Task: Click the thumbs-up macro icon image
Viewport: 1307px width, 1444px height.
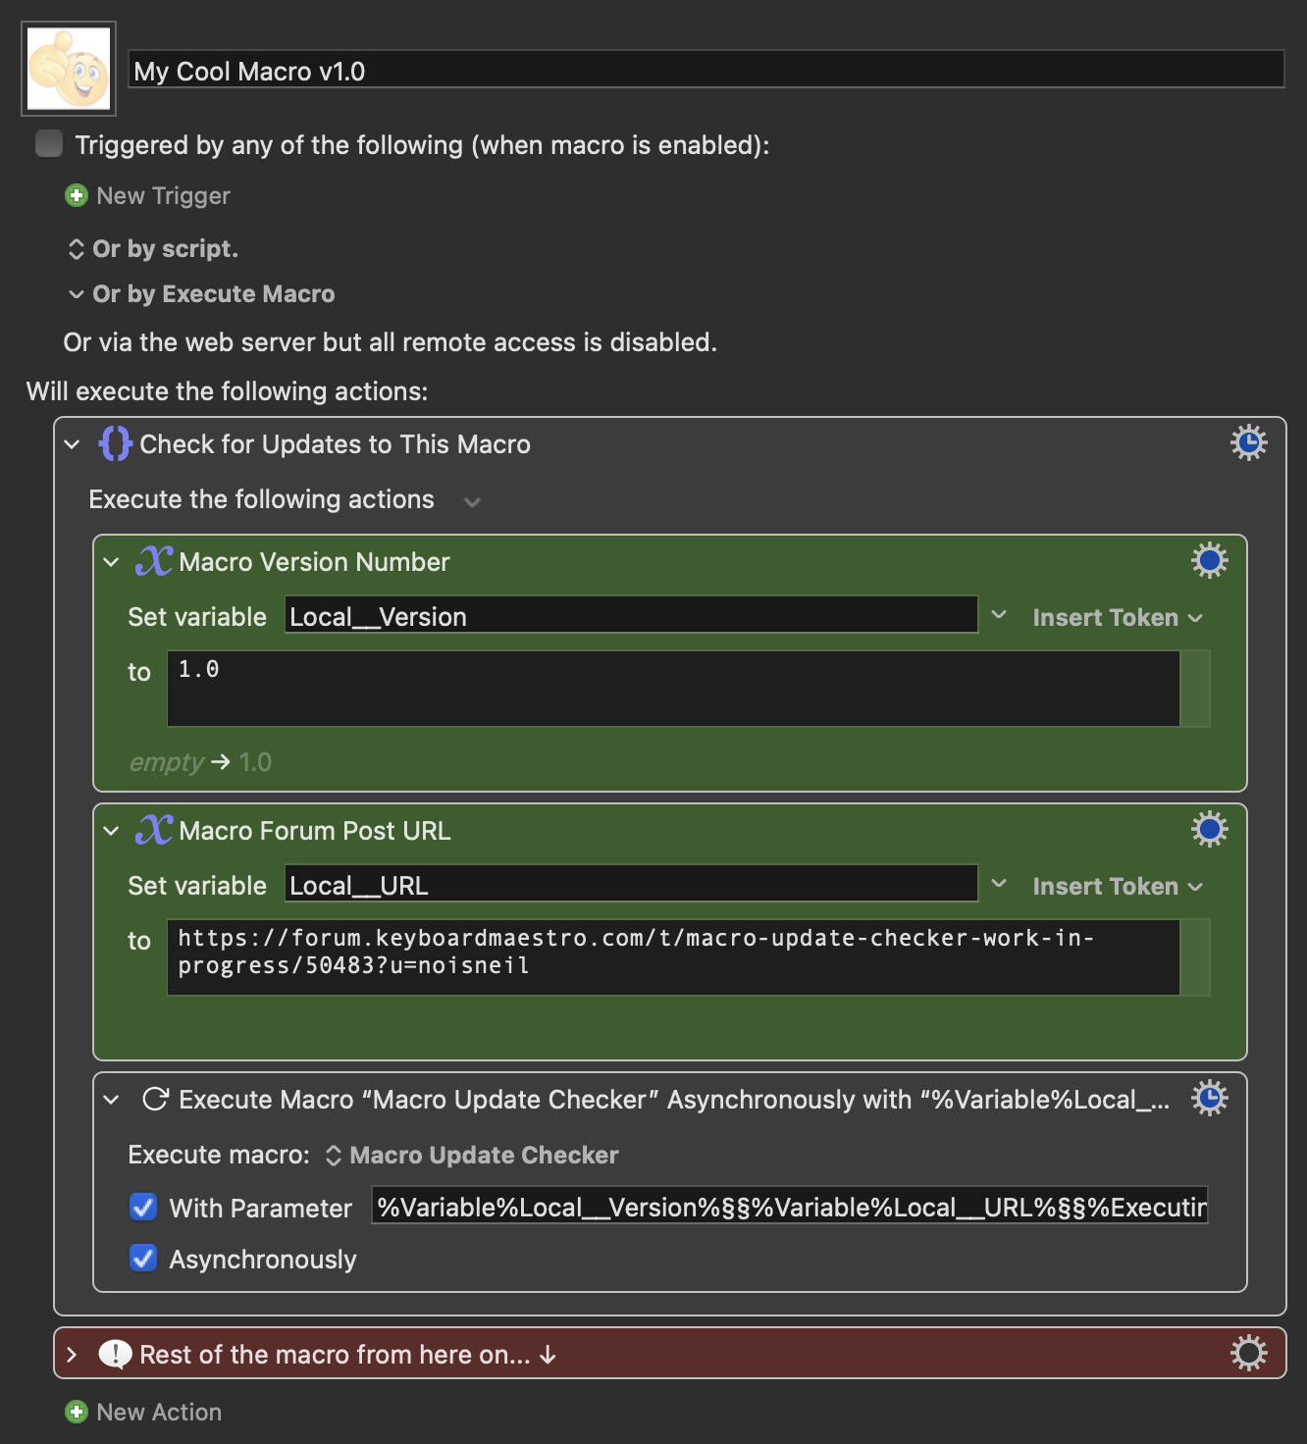Action: tap(69, 69)
